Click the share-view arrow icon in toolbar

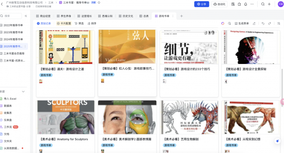254,23
